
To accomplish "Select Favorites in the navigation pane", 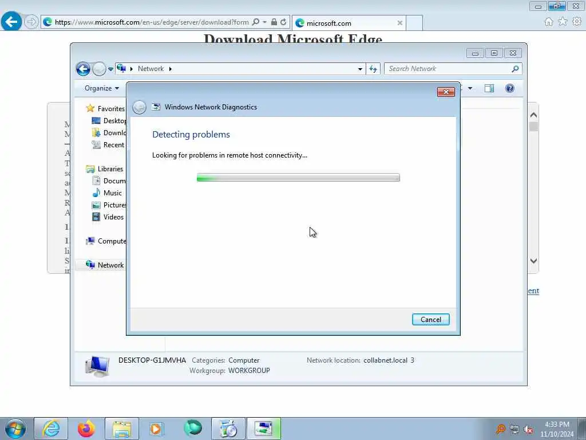I will tap(106, 108).
